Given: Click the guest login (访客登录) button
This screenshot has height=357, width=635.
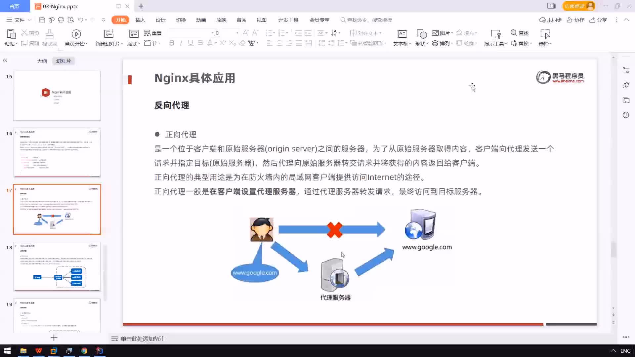Looking at the screenshot, I should 578,6.
